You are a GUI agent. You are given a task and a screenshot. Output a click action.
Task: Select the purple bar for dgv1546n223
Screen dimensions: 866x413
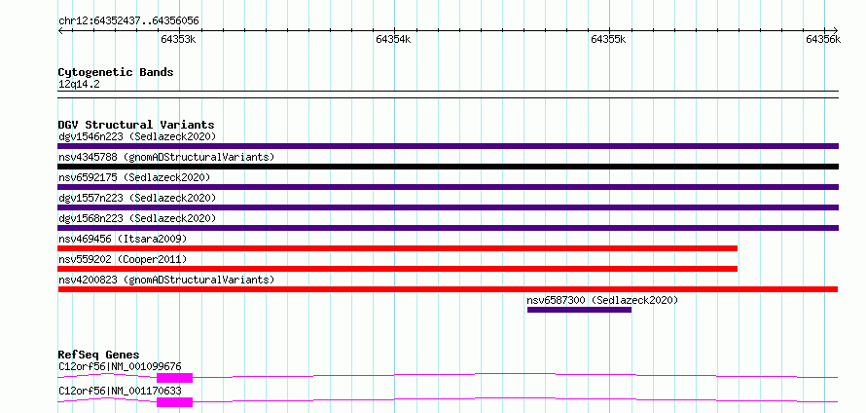coord(448,146)
